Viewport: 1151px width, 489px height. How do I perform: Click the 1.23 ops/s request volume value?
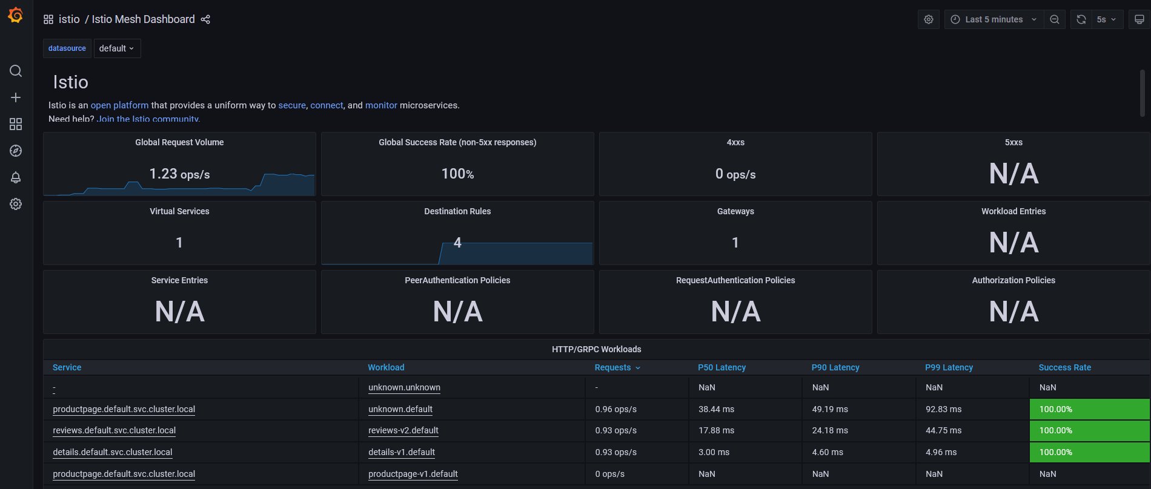pos(179,174)
